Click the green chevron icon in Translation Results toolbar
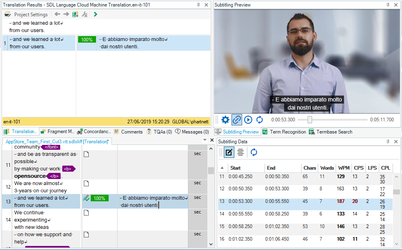 click(x=95, y=14)
